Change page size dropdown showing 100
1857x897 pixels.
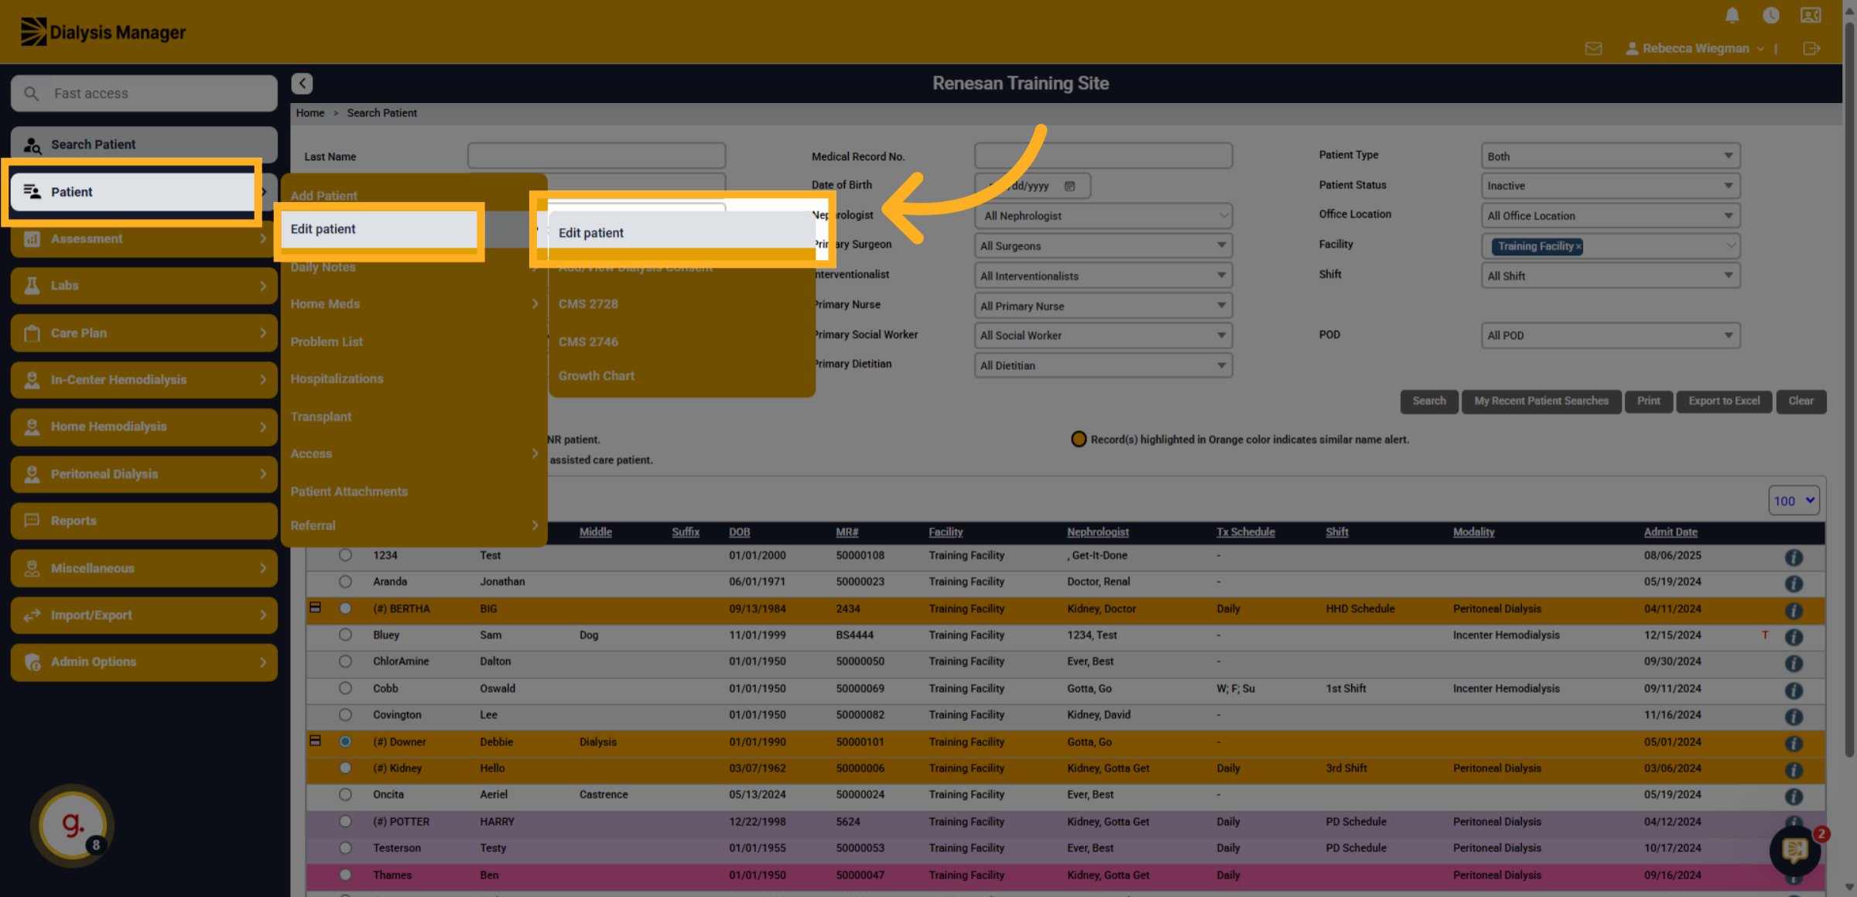click(x=1794, y=501)
